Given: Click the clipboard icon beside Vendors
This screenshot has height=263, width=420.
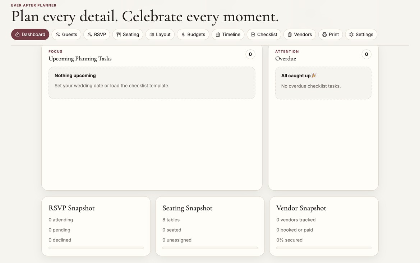Looking at the screenshot, I should 290,35.
